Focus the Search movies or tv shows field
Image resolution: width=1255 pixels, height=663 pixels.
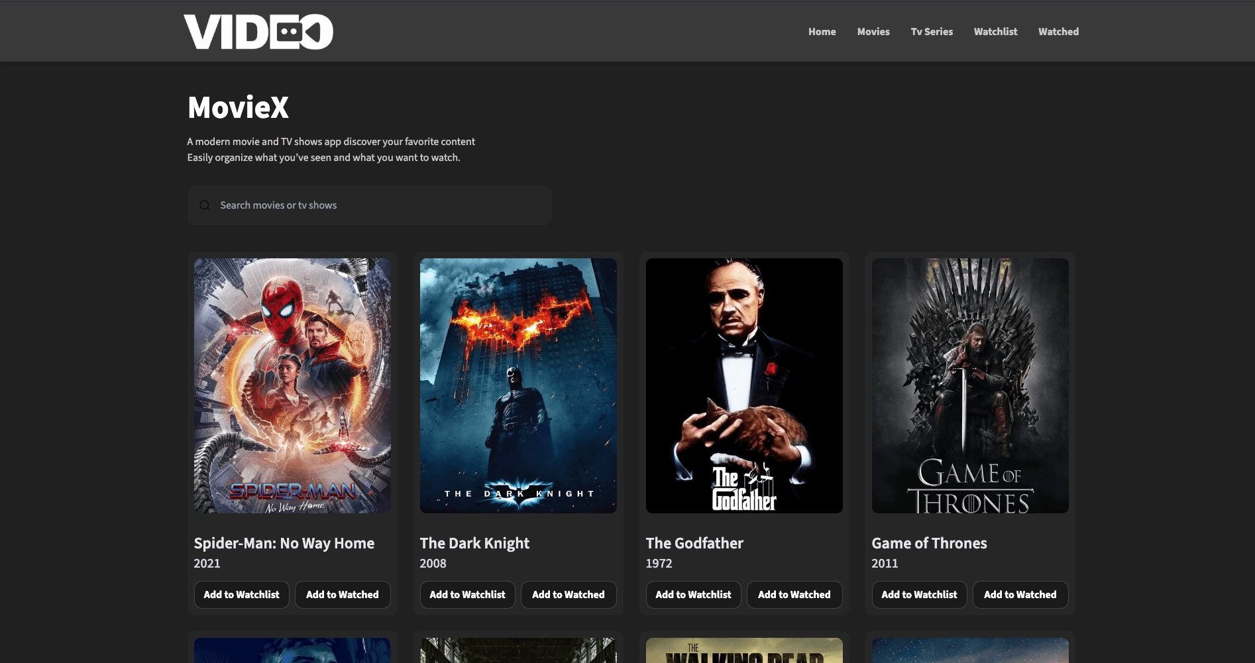coord(370,205)
